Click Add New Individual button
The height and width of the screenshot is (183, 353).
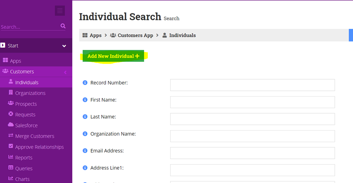[x=113, y=56]
